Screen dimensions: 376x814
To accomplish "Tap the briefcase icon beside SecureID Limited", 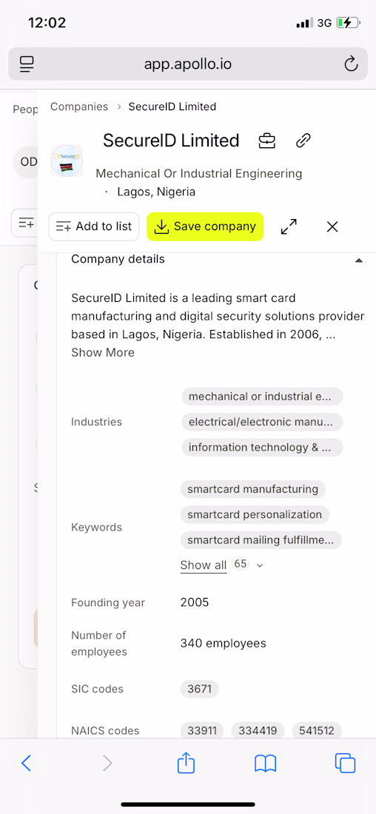I will [x=267, y=141].
